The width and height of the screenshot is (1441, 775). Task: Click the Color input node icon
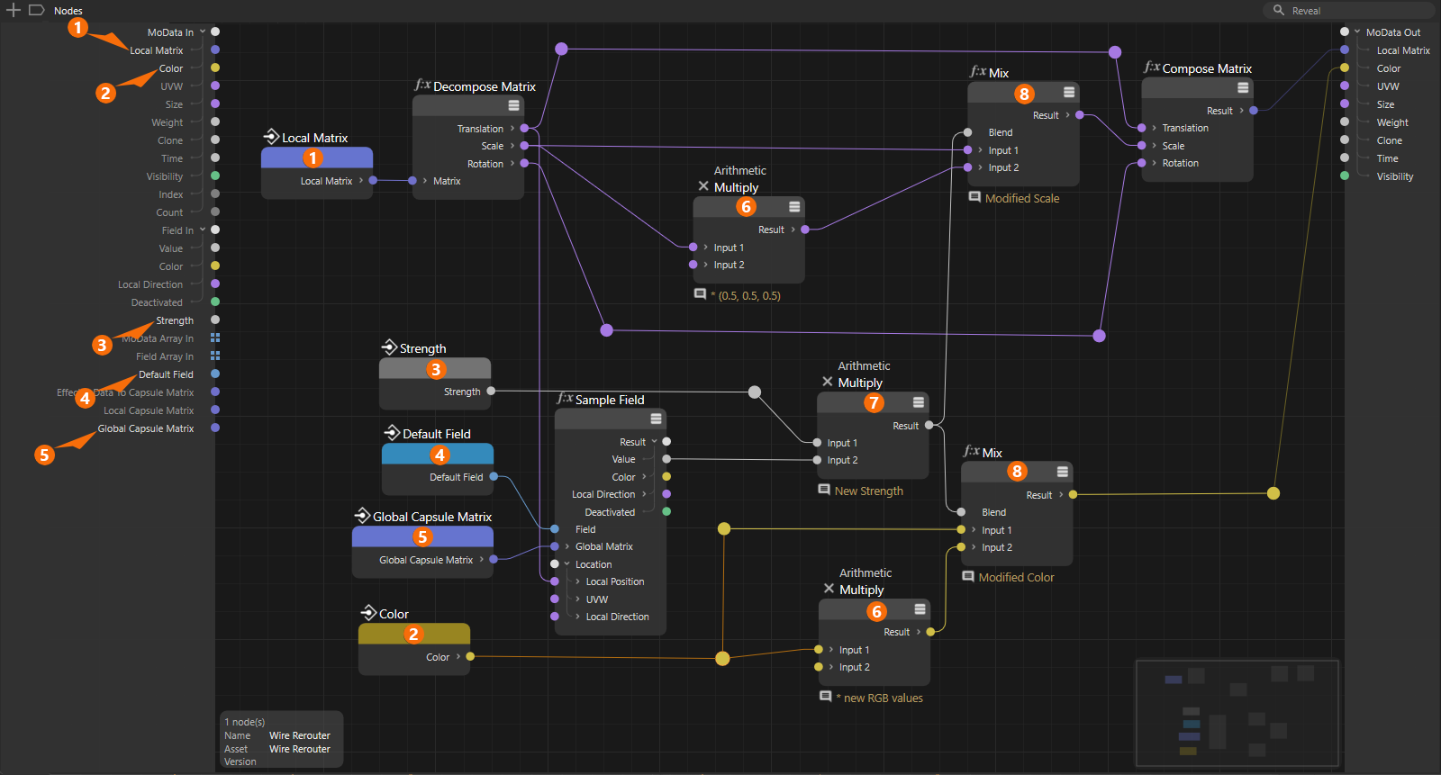click(x=368, y=613)
